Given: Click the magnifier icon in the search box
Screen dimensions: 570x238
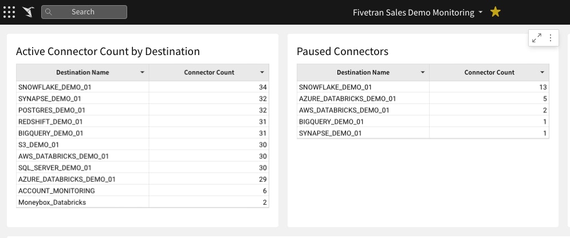Looking at the screenshot, I should [48, 12].
